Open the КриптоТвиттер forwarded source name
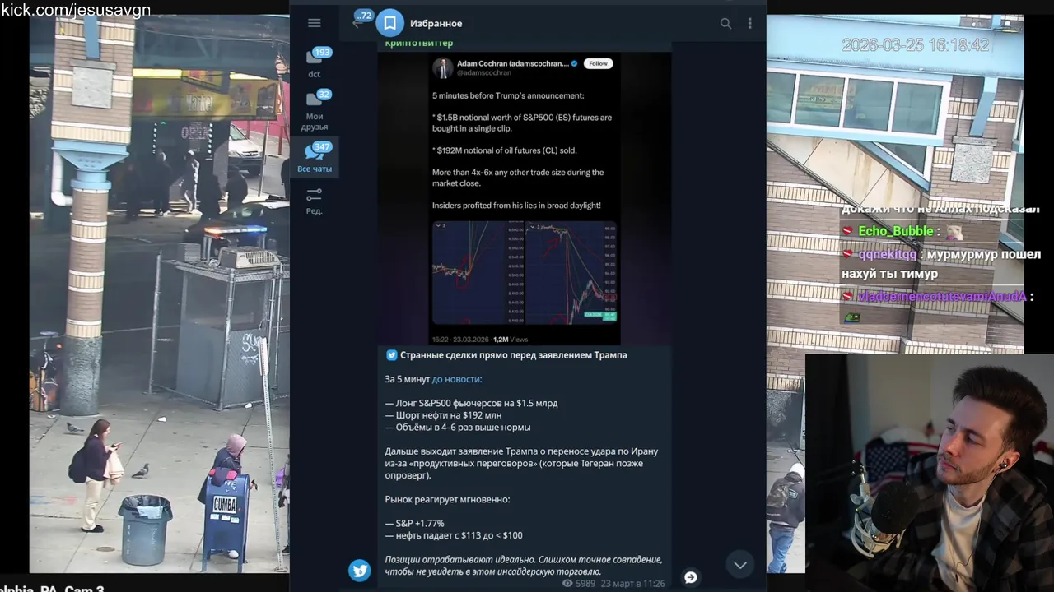This screenshot has width=1054, height=592. point(419,43)
